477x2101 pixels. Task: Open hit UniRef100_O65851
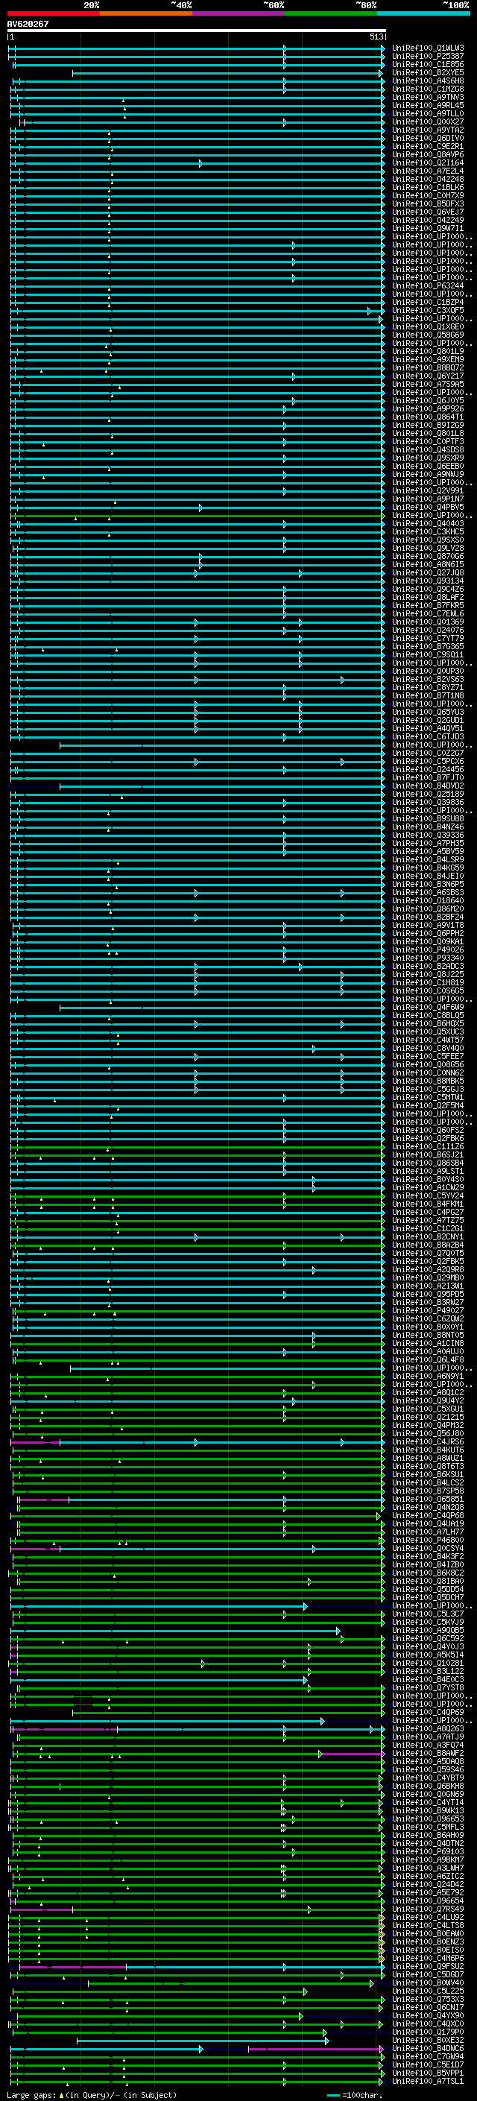click(x=428, y=1499)
